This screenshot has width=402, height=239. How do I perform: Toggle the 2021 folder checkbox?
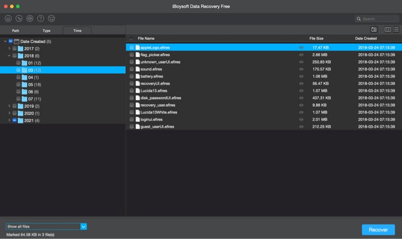(14, 120)
